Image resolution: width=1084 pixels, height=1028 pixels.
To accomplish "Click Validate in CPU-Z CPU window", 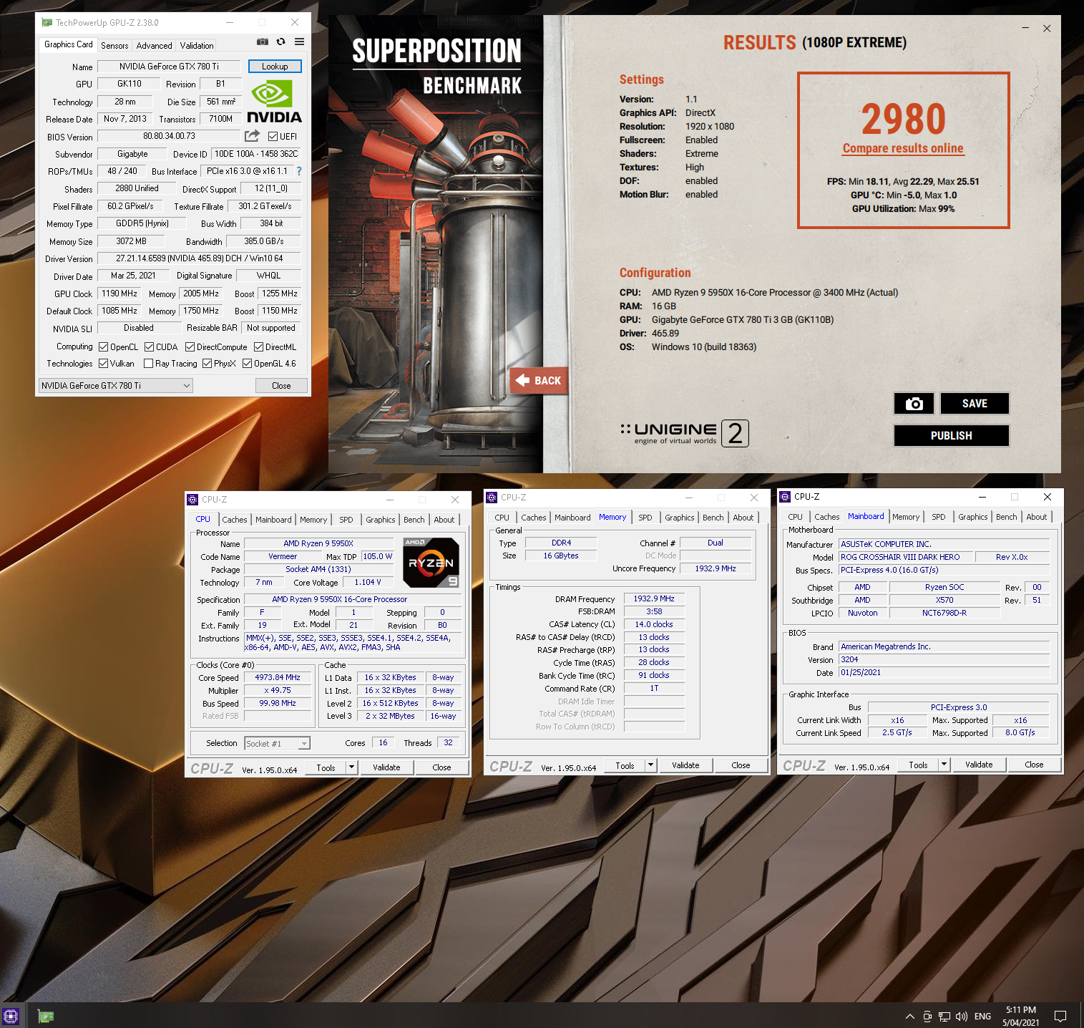I will click(386, 767).
